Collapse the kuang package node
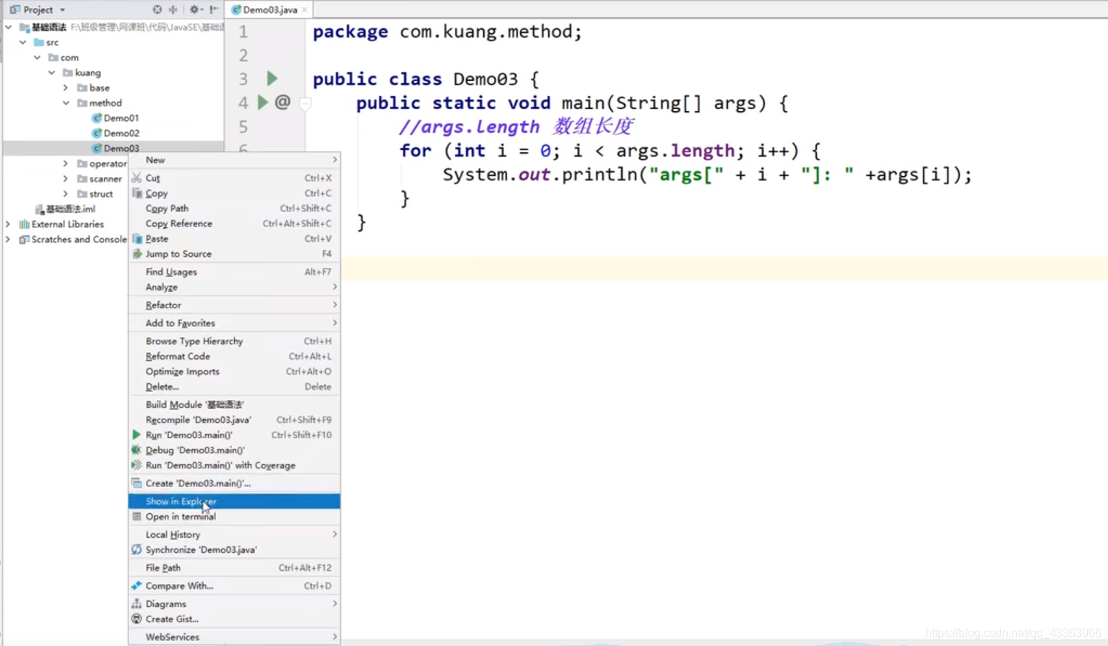This screenshot has height=646, width=1108. (x=52, y=72)
